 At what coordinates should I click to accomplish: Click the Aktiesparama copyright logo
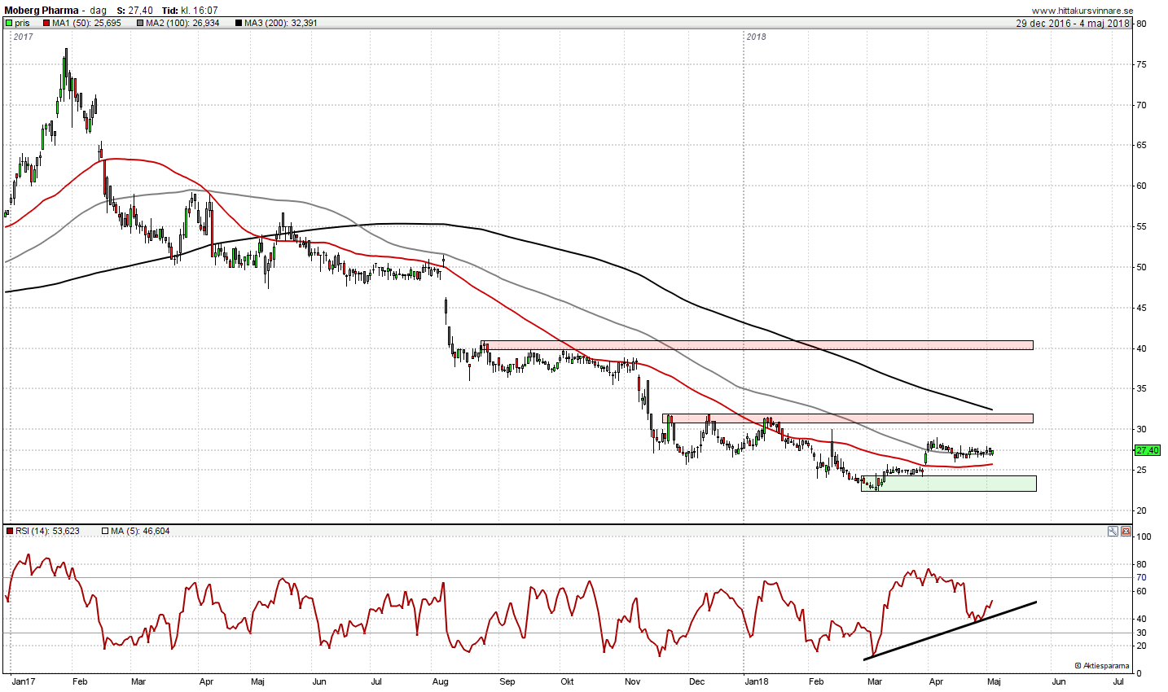click(1101, 666)
